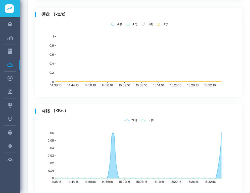
Task: Click the final network data point at chart end
Action: tap(221, 133)
